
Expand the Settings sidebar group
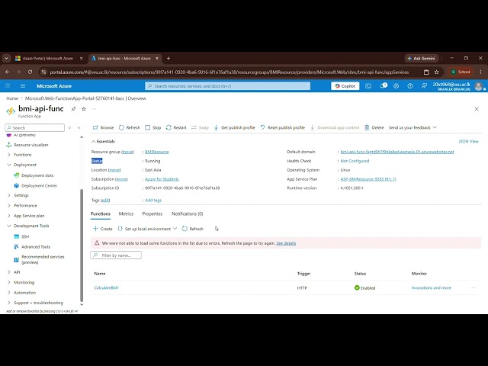(18, 195)
